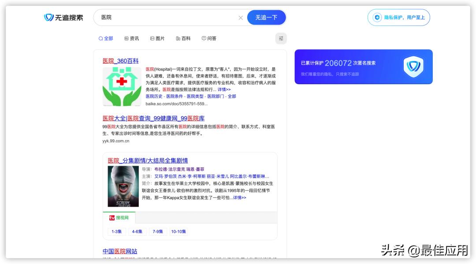Select episodes 1-3集 link
476x264 pixels.
[x=116, y=231]
